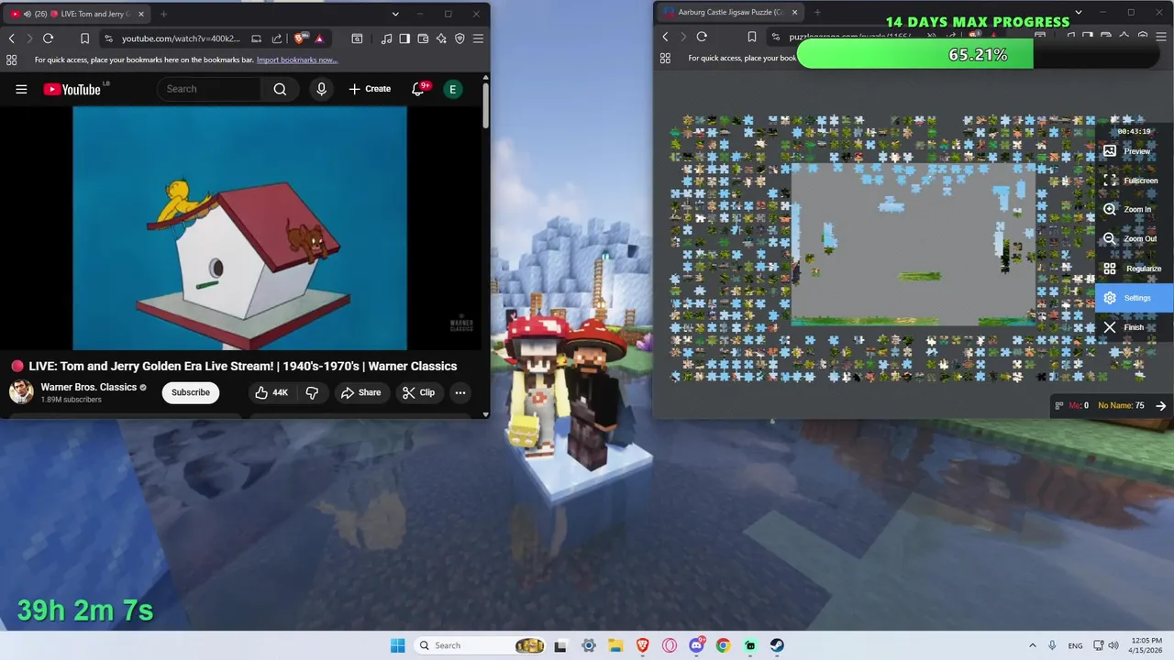This screenshot has width=1174, height=660.
Task: Select the LIVE: Tom and Jerry tab
Action: (77, 14)
